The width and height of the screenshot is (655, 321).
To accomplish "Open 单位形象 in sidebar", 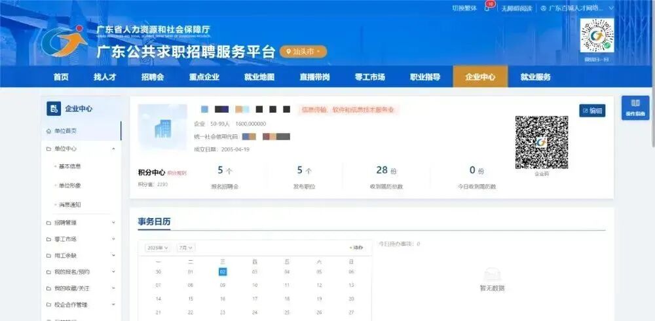I will [x=70, y=185].
